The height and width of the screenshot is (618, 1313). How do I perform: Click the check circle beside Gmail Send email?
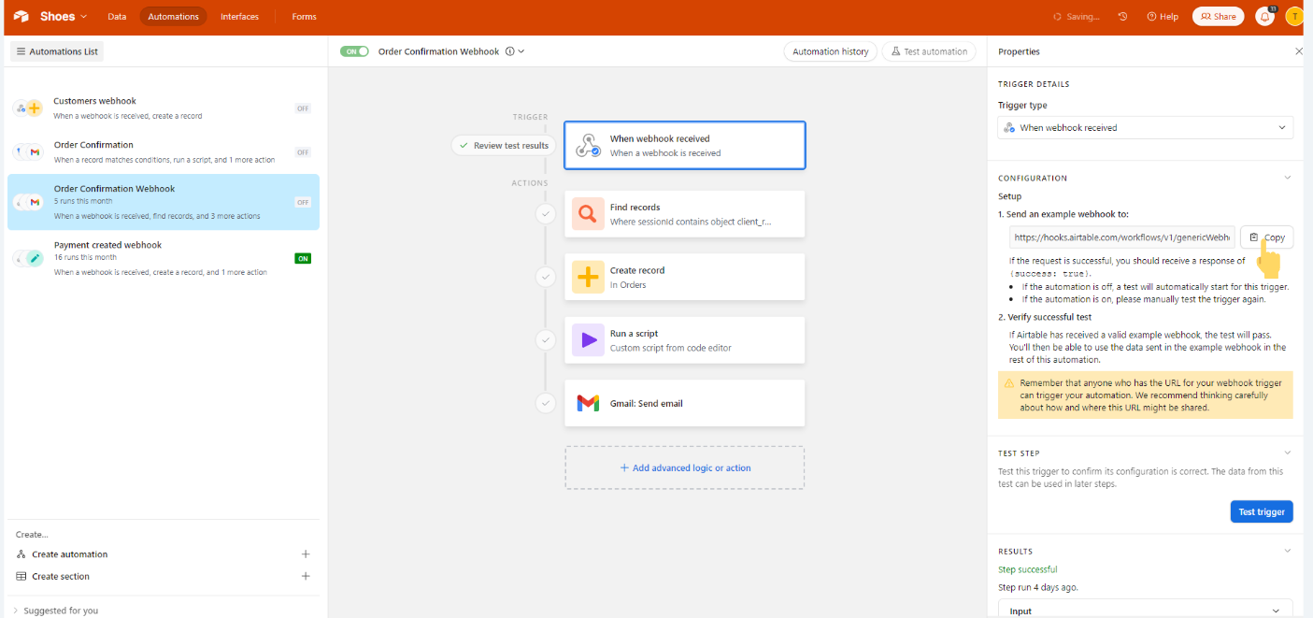coord(546,403)
